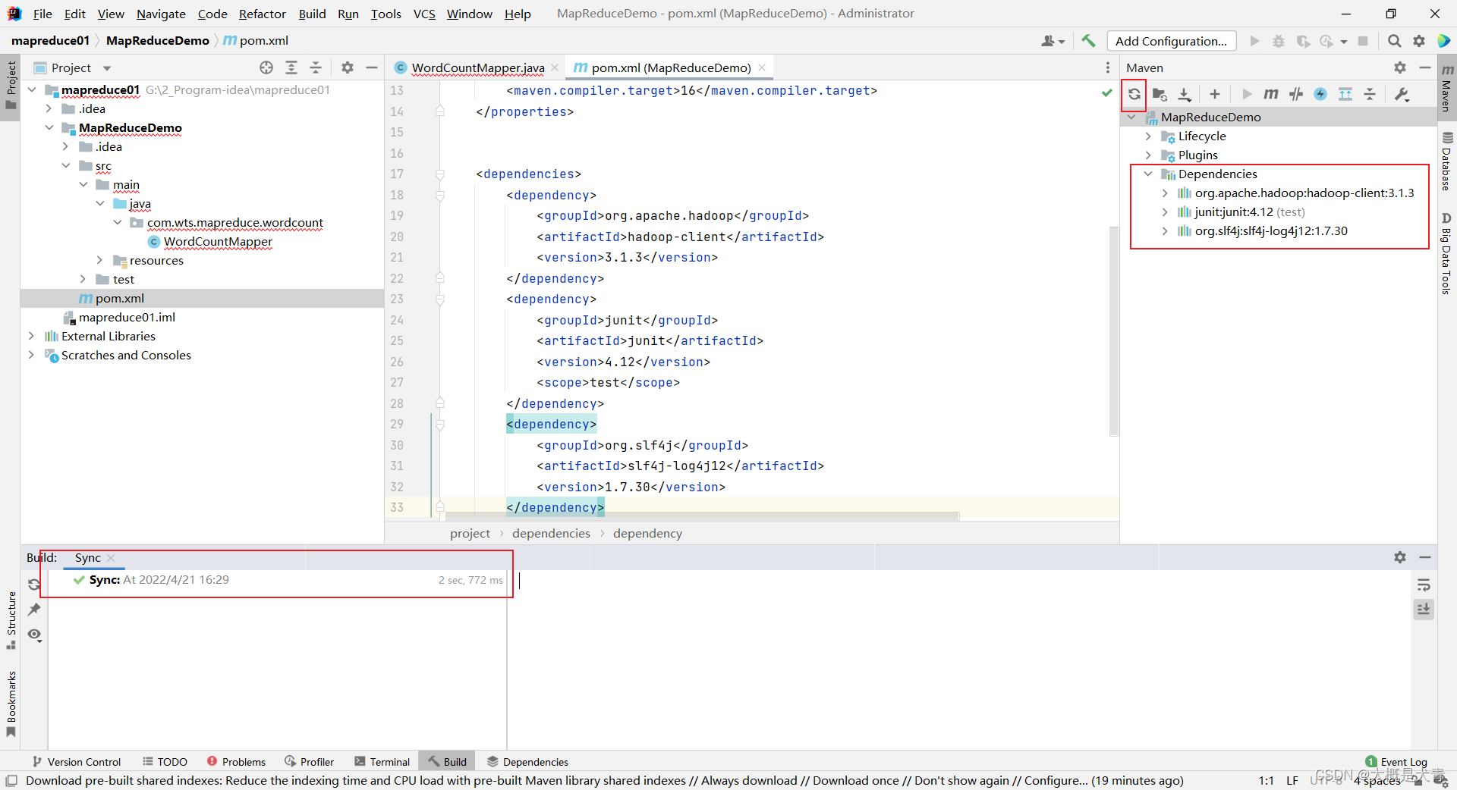
Task: Click the Build project hammer icon
Action: (1089, 41)
